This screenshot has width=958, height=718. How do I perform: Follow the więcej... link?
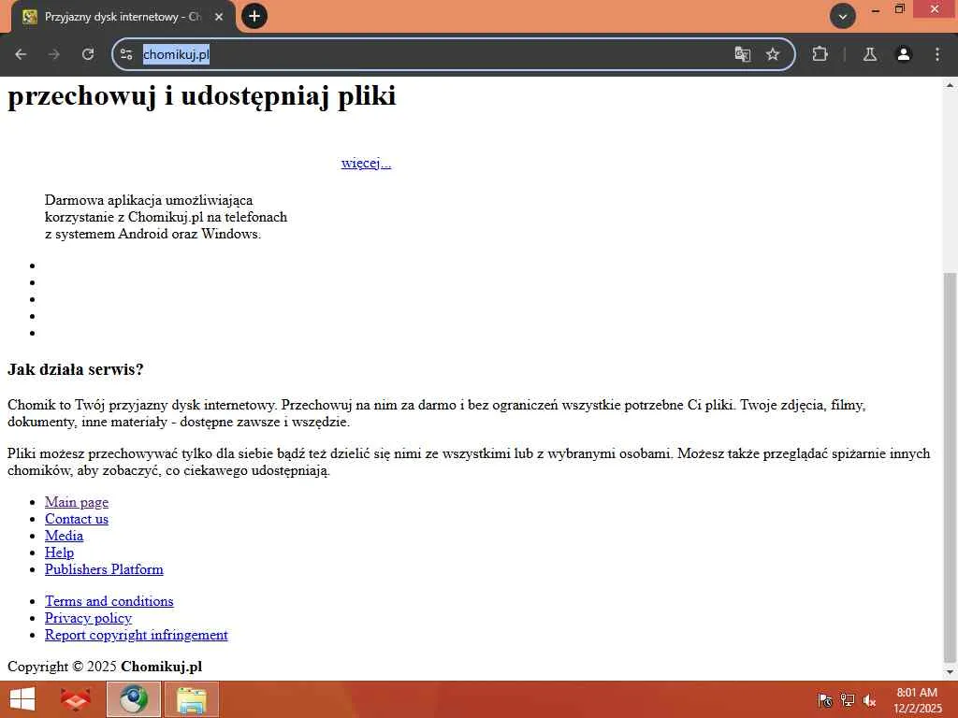(366, 163)
